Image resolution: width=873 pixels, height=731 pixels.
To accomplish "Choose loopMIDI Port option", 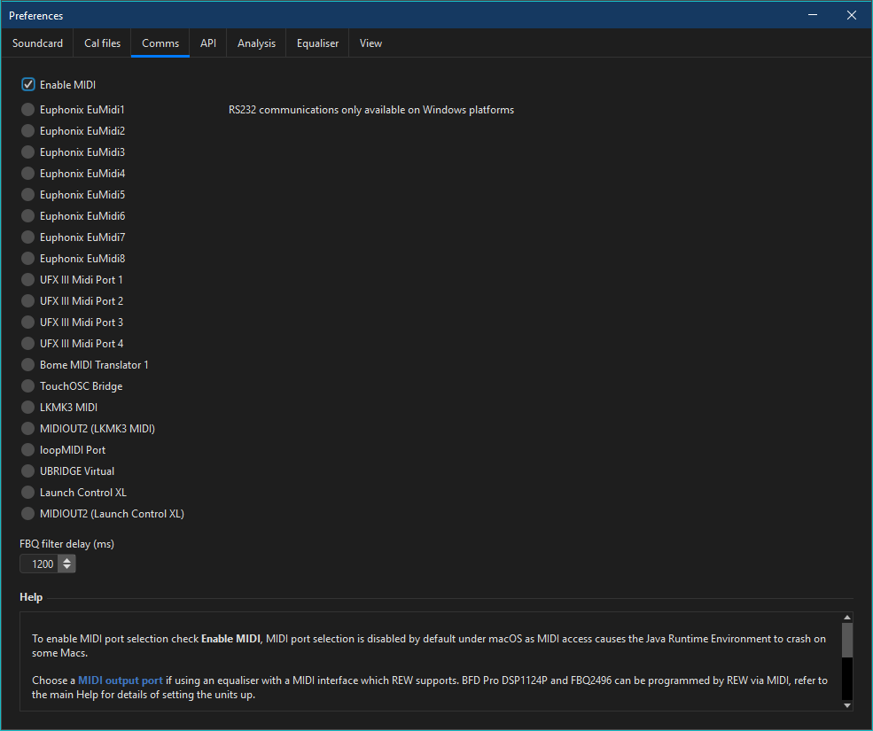I will click(x=28, y=450).
